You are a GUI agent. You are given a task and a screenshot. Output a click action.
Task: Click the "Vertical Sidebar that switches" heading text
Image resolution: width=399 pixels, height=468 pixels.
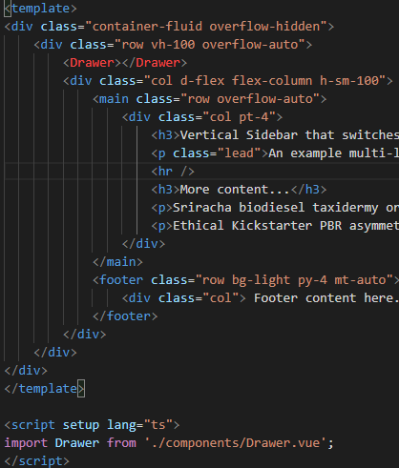click(289, 135)
